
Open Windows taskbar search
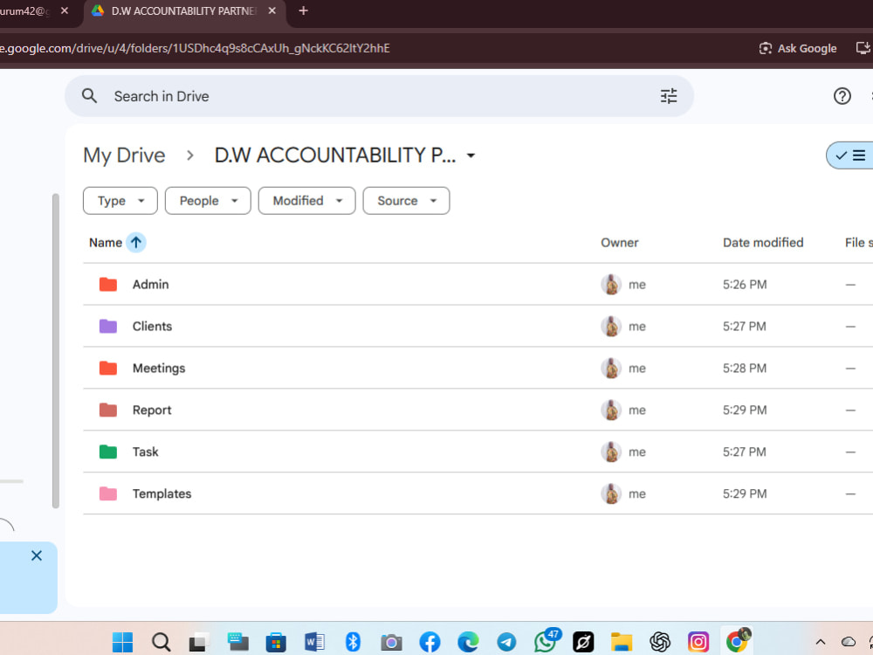[x=161, y=642]
